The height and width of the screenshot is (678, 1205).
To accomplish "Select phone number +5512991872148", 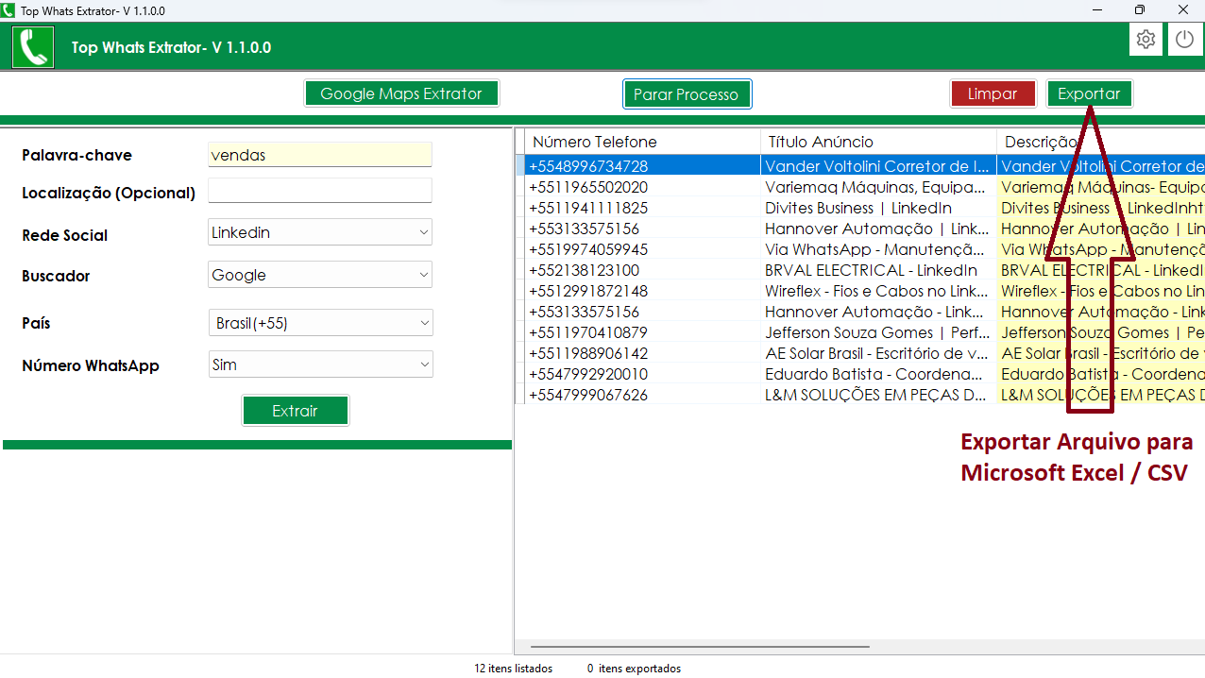I will 588,291.
